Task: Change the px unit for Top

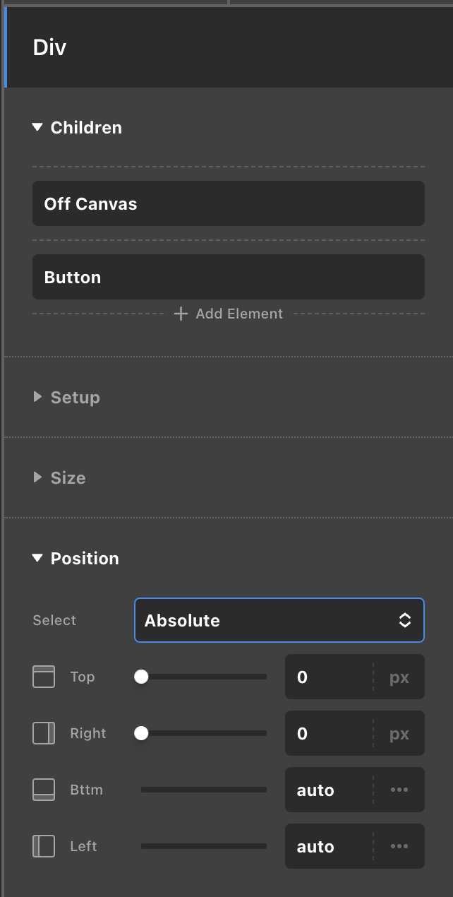Action: (x=399, y=677)
